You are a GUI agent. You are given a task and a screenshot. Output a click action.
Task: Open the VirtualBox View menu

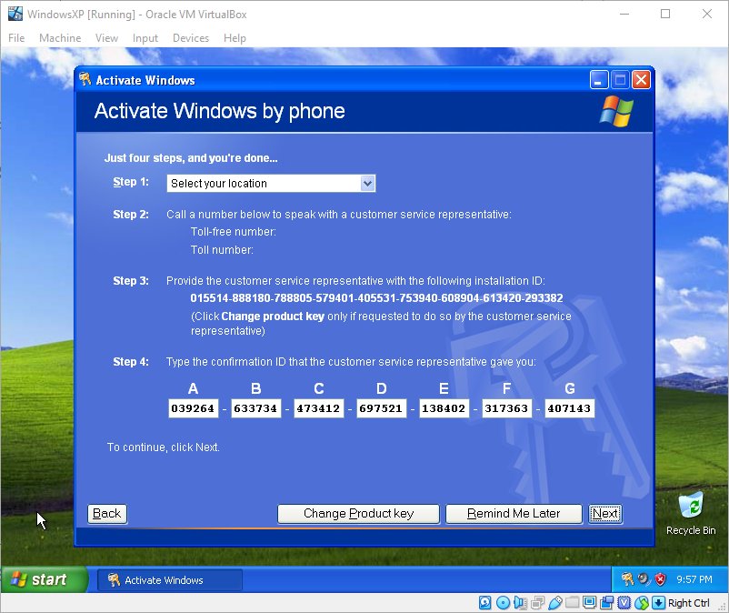click(x=106, y=38)
